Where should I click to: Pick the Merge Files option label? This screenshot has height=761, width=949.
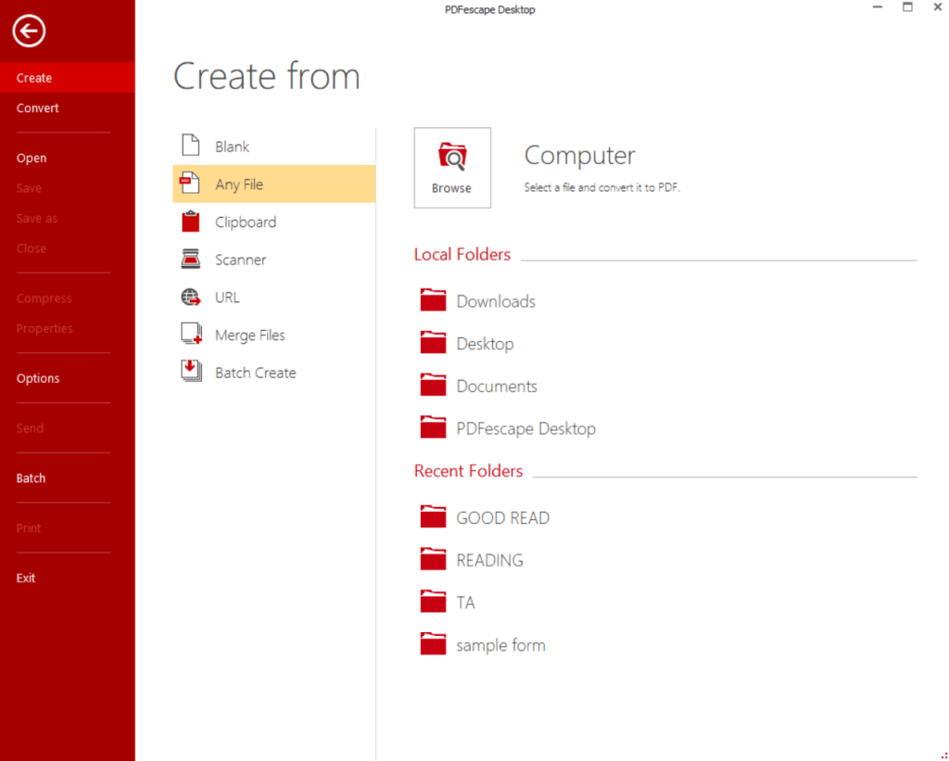point(250,336)
